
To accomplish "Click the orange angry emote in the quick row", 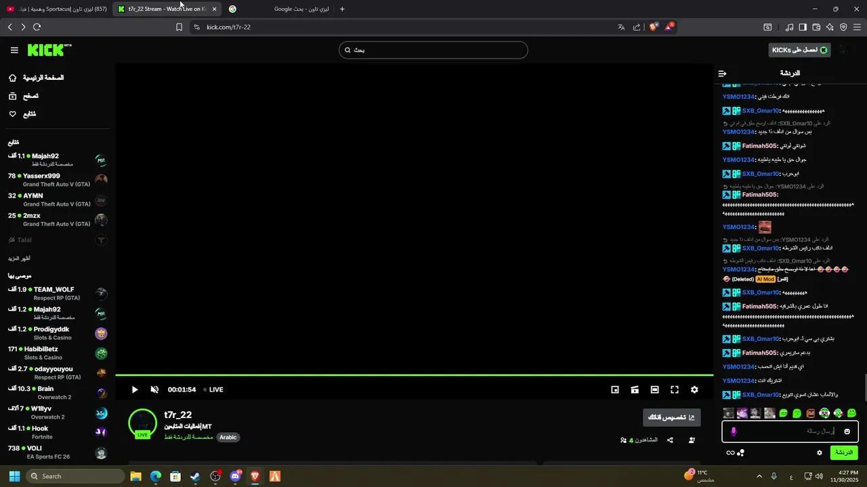I will 810,413.
